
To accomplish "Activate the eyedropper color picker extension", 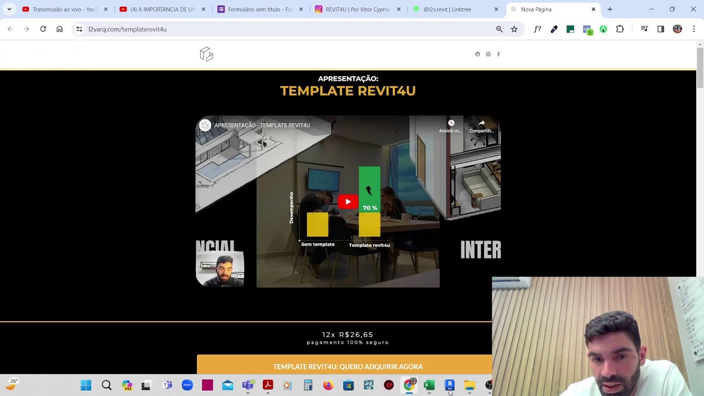I will point(554,29).
